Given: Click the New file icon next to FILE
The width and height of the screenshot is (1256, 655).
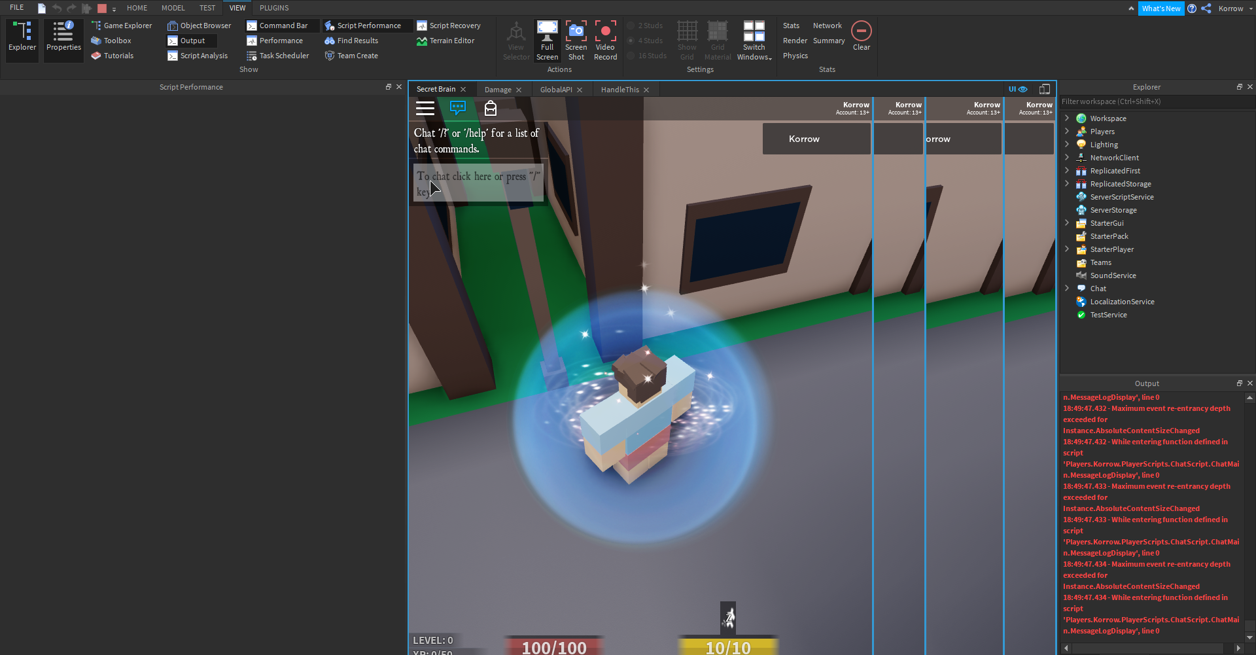Looking at the screenshot, I should 42,9.
